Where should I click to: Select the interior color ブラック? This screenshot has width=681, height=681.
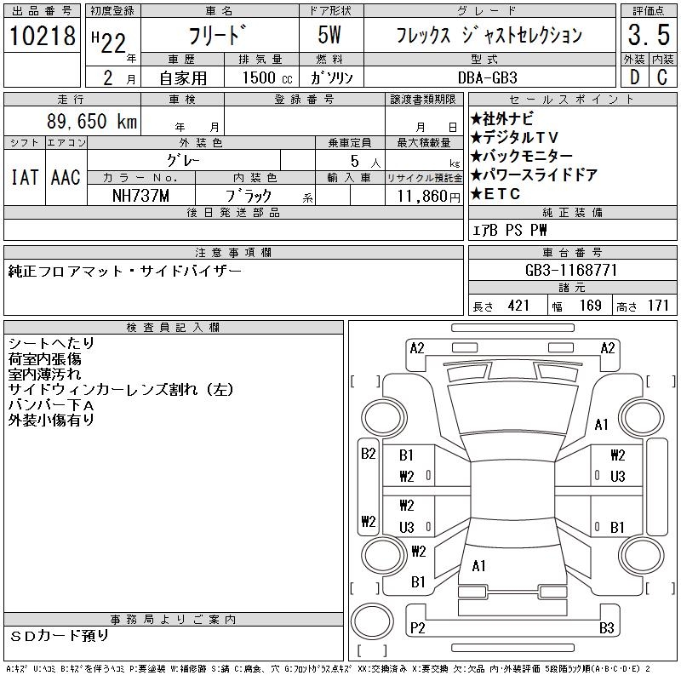pyautogui.click(x=249, y=196)
